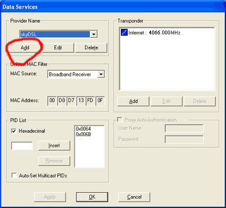Click MAC address octet 00

(x=52, y=101)
